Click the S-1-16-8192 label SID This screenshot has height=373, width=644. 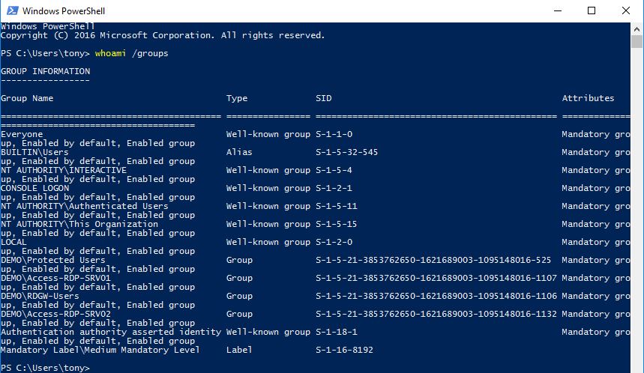344,350
